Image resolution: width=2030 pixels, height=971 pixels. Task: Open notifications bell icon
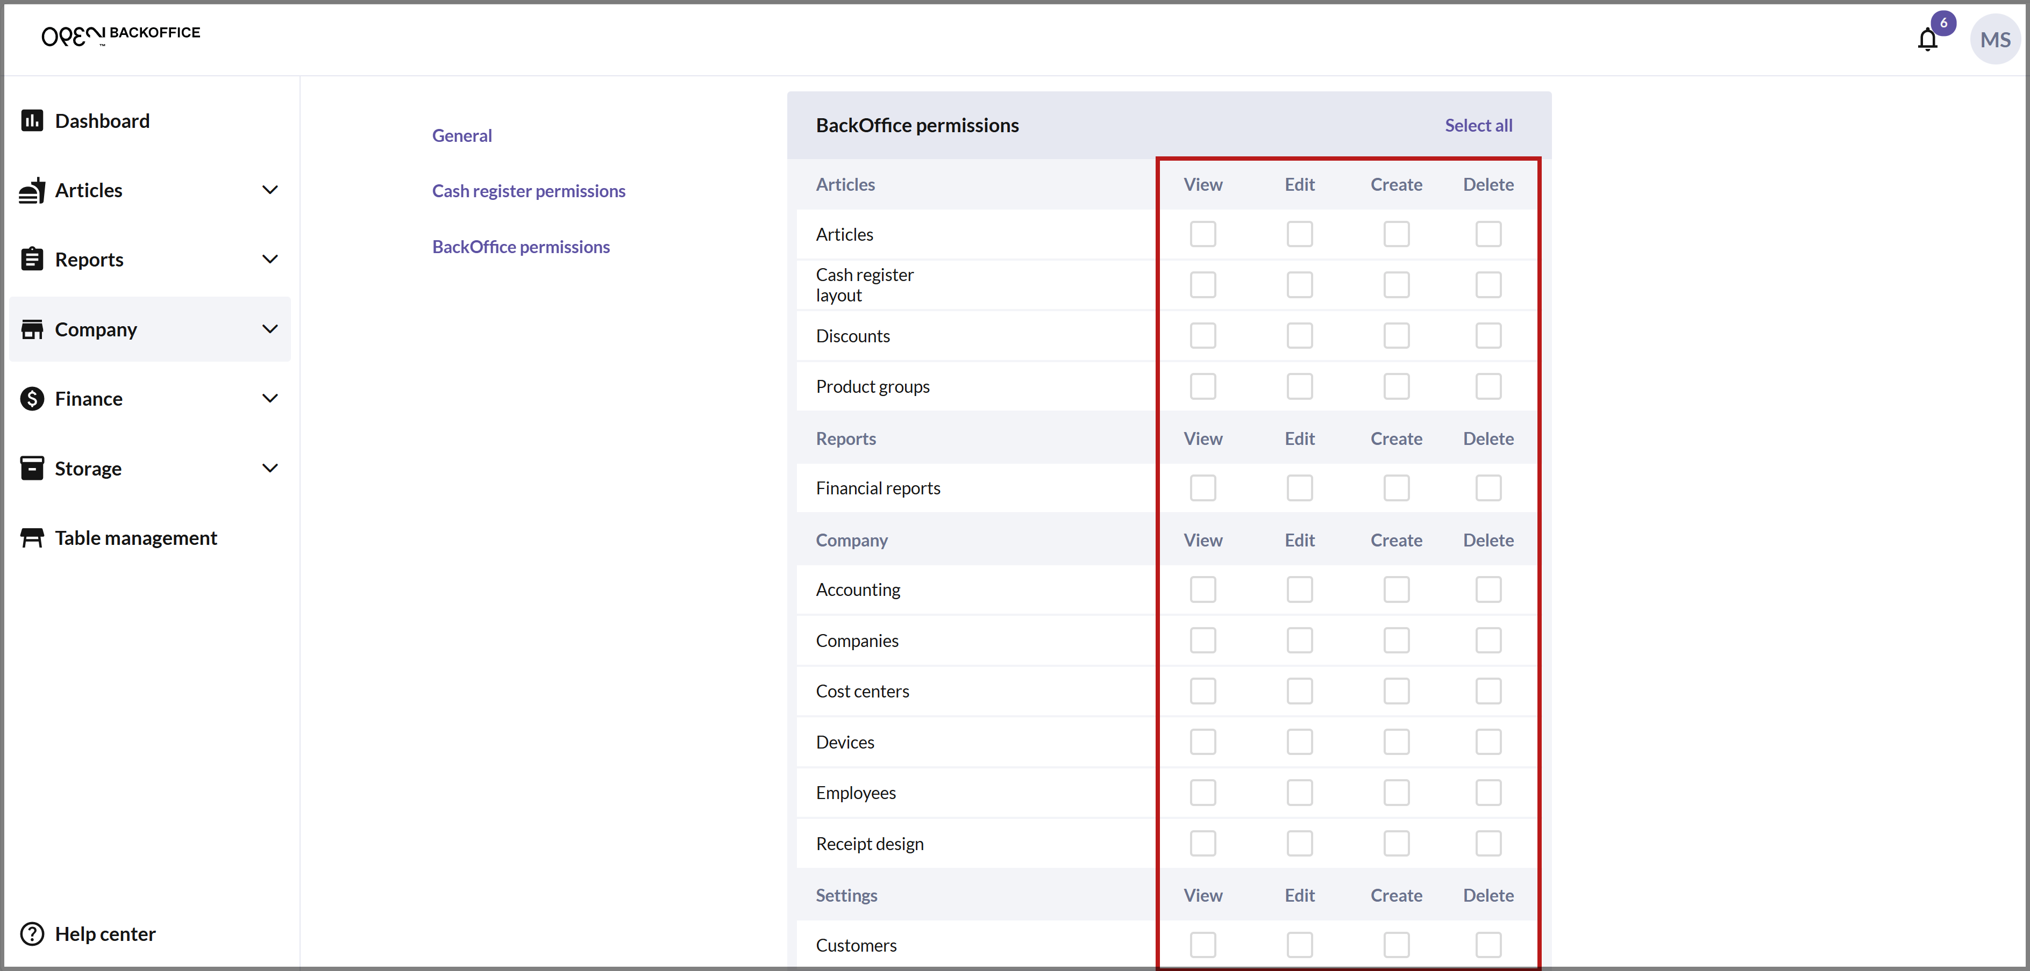tap(1927, 39)
